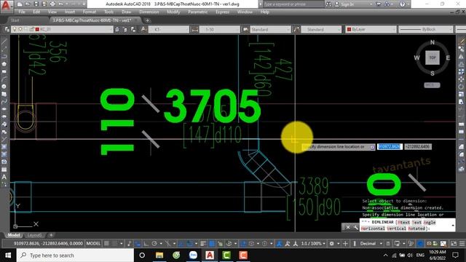This screenshot has height=262, width=466.
Task: Toggle Object Snap in the status bar
Action: click(x=189, y=244)
